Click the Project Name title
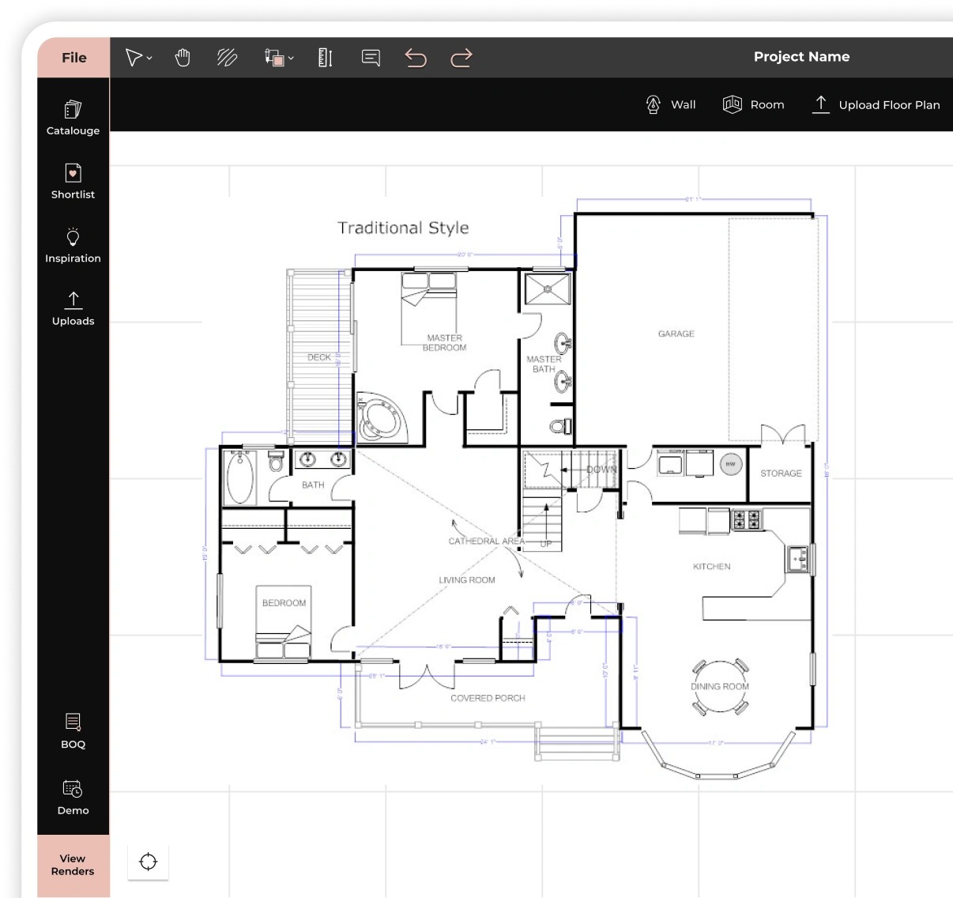The width and height of the screenshot is (953, 898). [x=801, y=57]
